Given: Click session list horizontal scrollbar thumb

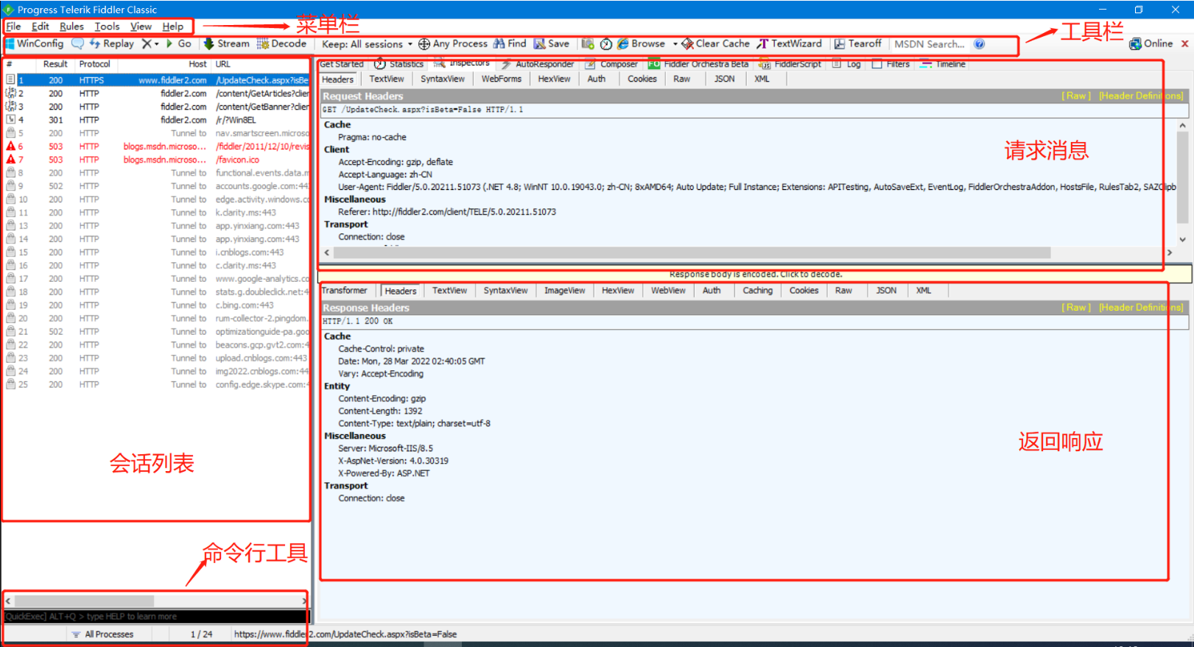Looking at the screenshot, I should coord(84,601).
